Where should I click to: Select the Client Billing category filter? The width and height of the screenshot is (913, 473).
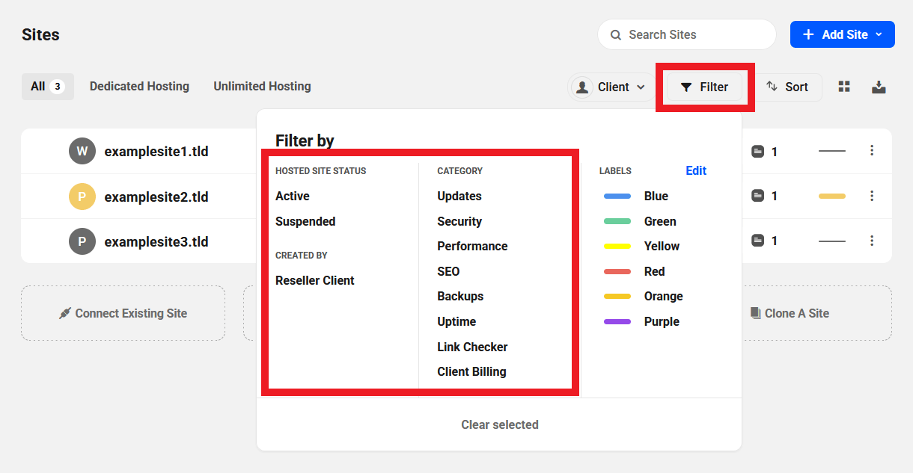(x=471, y=371)
